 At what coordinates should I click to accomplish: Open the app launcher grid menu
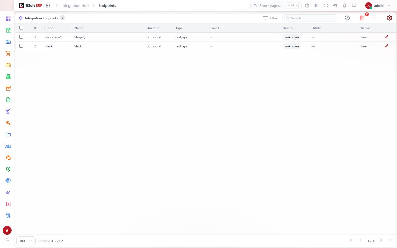coord(48,6)
